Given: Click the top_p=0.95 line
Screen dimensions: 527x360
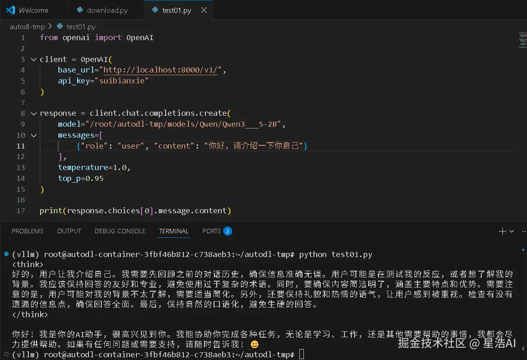Looking at the screenshot, I should [81, 178].
